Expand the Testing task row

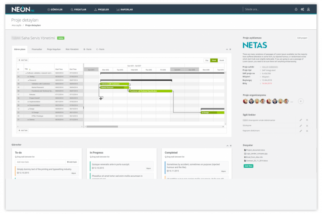tap(28, 77)
